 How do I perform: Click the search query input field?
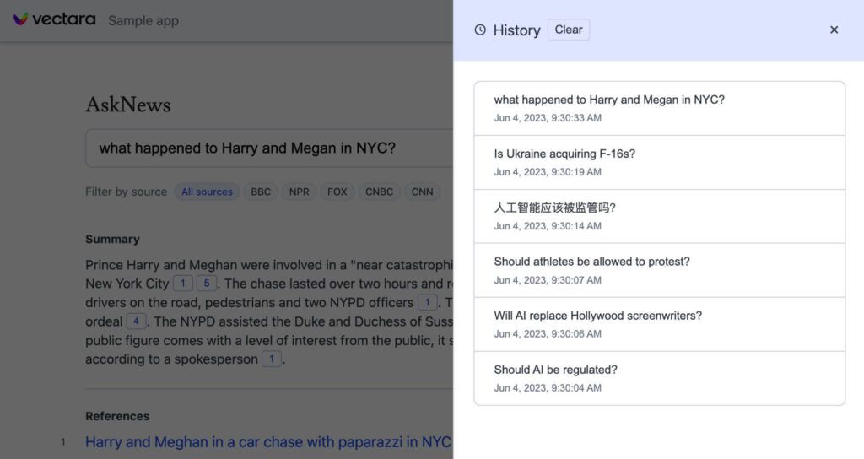(x=270, y=148)
